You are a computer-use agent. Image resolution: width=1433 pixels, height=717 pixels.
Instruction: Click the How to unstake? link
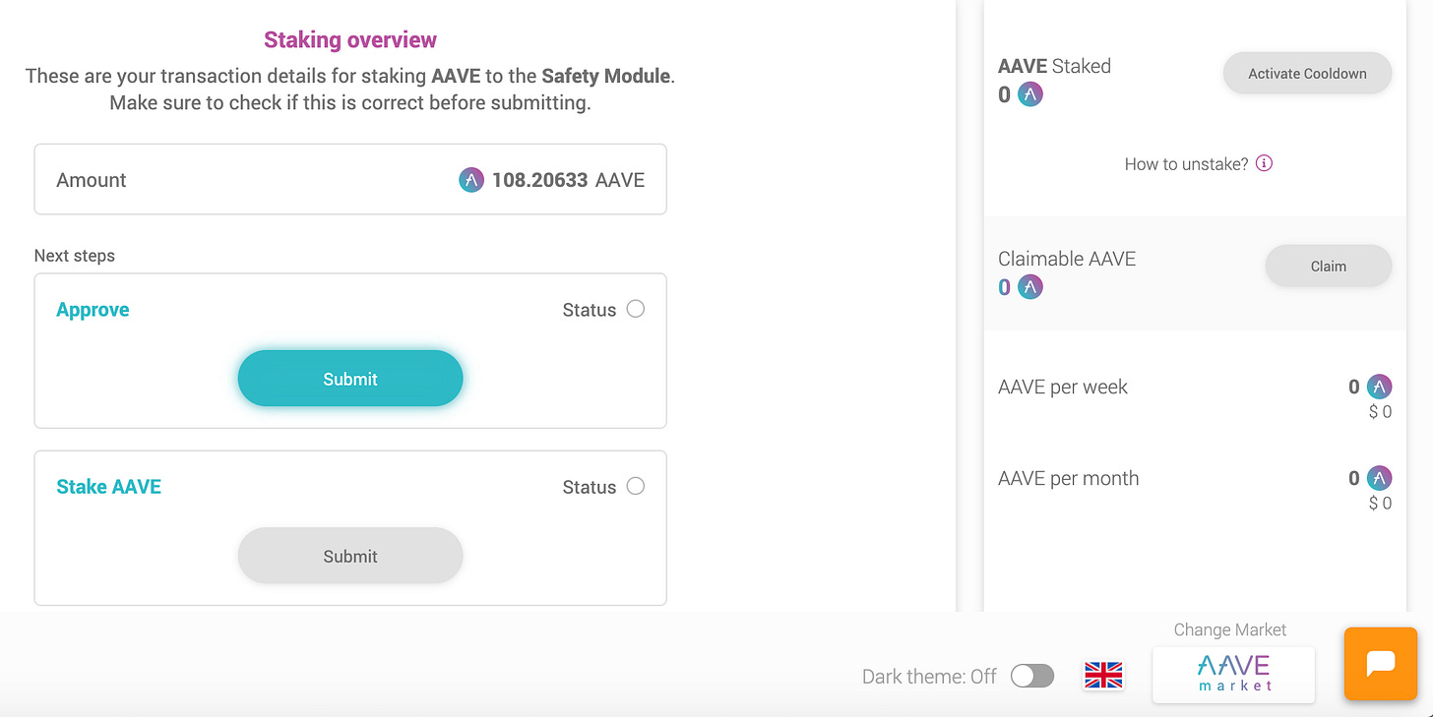[1186, 164]
